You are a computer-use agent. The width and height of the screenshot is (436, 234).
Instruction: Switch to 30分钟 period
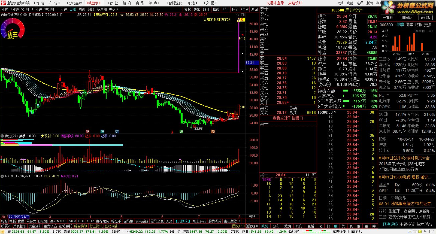49,9
